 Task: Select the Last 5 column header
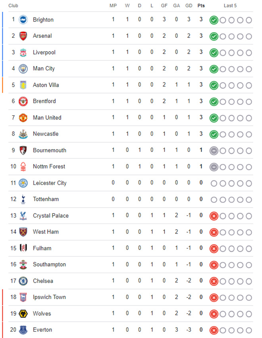click(x=230, y=6)
